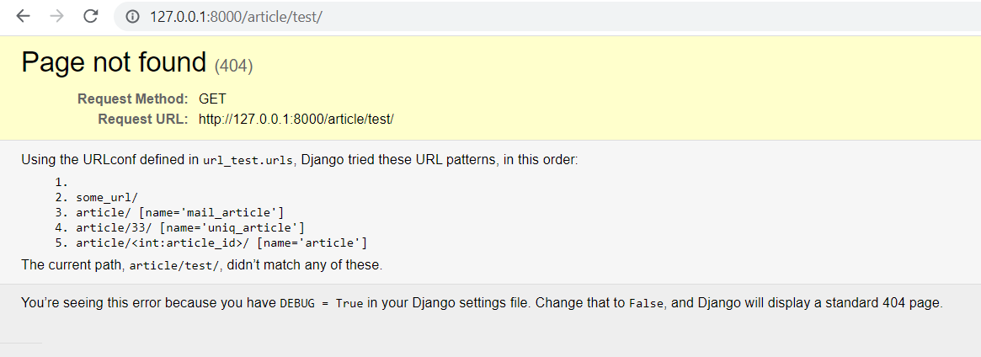This screenshot has width=981, height=357.
Task: Go back using the browser back arrow
Action: (23, 16)
